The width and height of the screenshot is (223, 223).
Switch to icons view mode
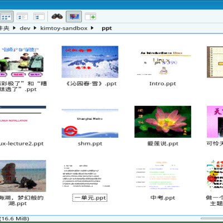pyautogui.click(x=7, y=17)
